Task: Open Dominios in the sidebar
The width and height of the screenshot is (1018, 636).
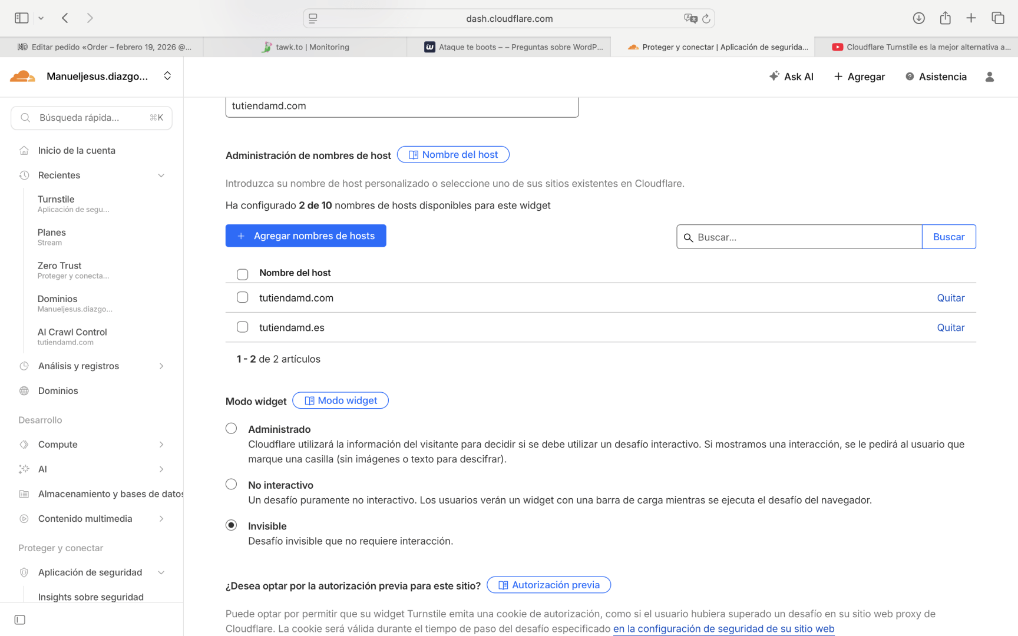Action: pyautogui.click(x=58, y=391)
